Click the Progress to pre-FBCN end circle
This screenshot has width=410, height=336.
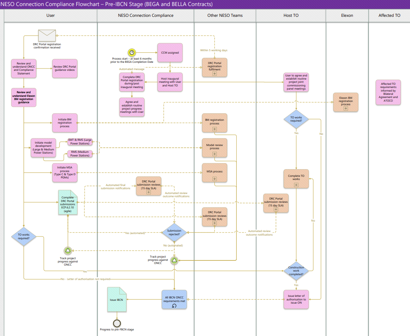(117, 323)
